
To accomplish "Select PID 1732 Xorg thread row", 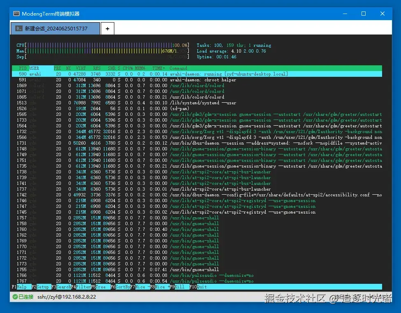I will pos(197,131).
